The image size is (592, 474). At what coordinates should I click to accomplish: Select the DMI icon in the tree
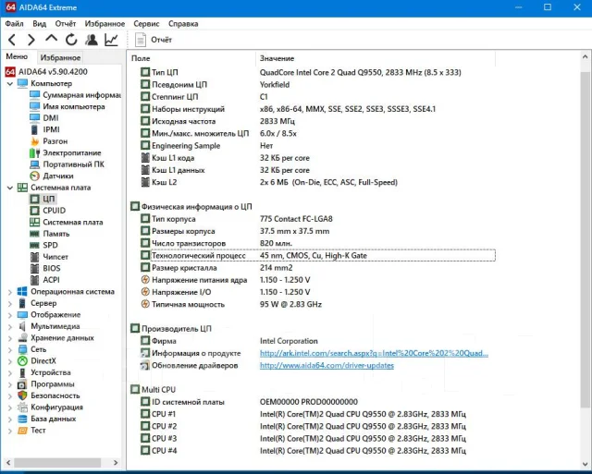(x=35, y=118)
